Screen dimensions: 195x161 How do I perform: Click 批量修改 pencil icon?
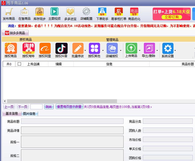pyautogui.click(x=78, y=48)
